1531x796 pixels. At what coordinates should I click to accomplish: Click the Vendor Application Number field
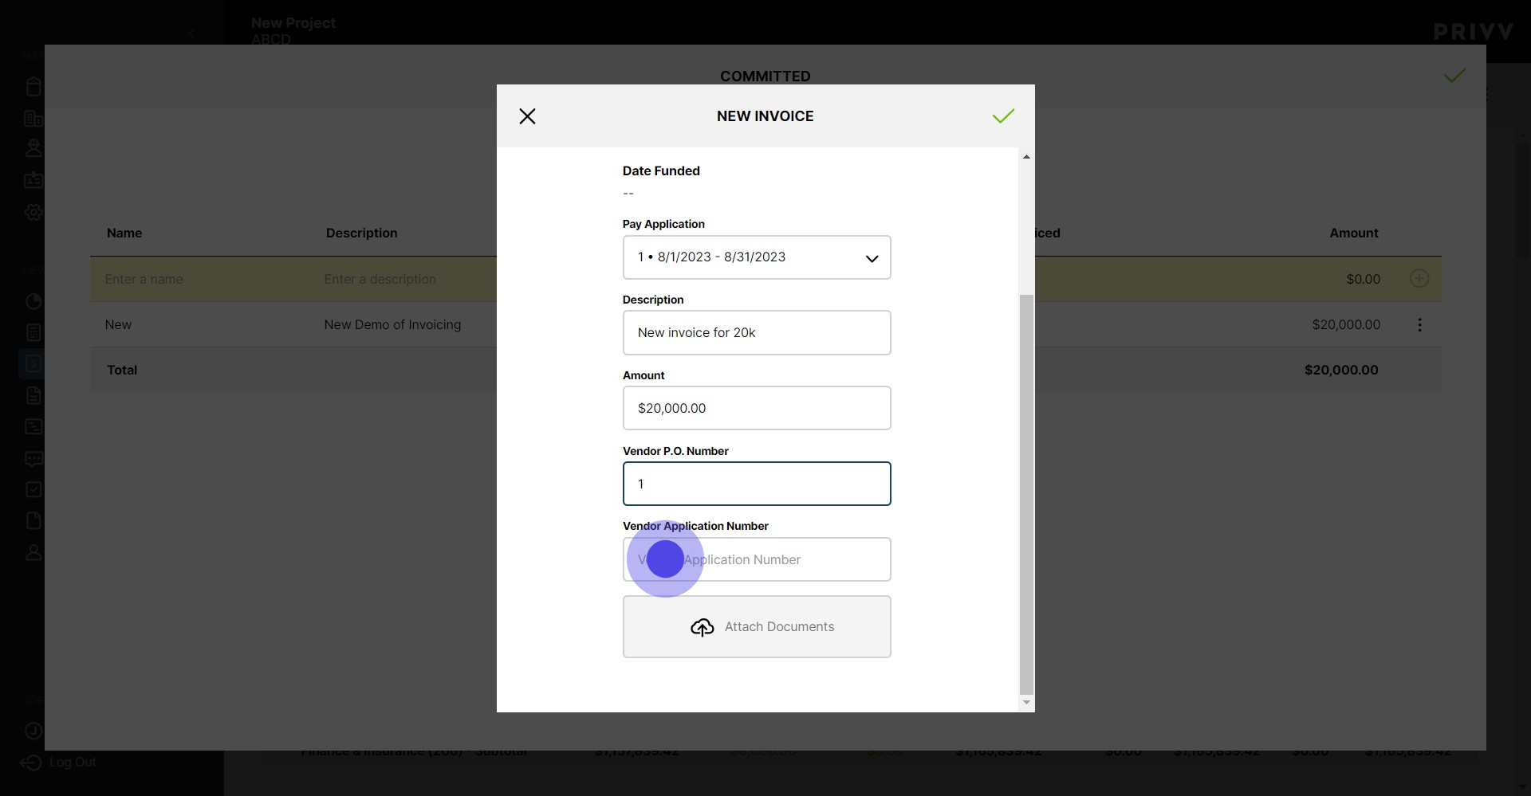point(757,559)
